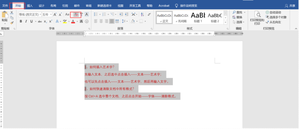
Task: Toggle show paragraph marks icon
Action: [149, 14]
